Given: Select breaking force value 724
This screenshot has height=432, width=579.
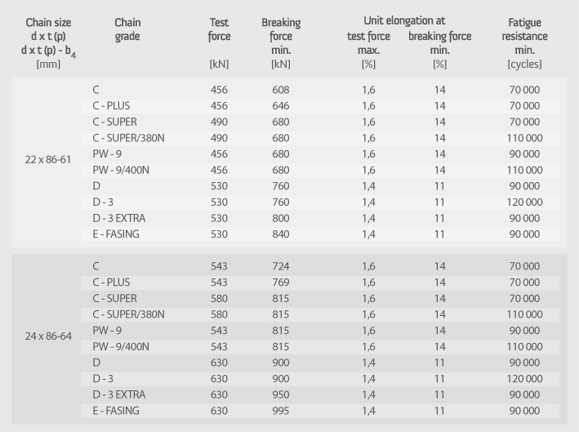Looking at the screenshot, I should [x=281, y=266].
